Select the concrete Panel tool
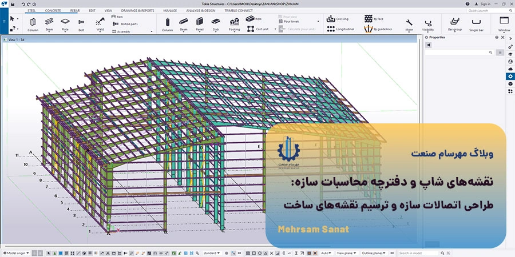The width and height of the screenshot is (515, 257). (199, 24)
